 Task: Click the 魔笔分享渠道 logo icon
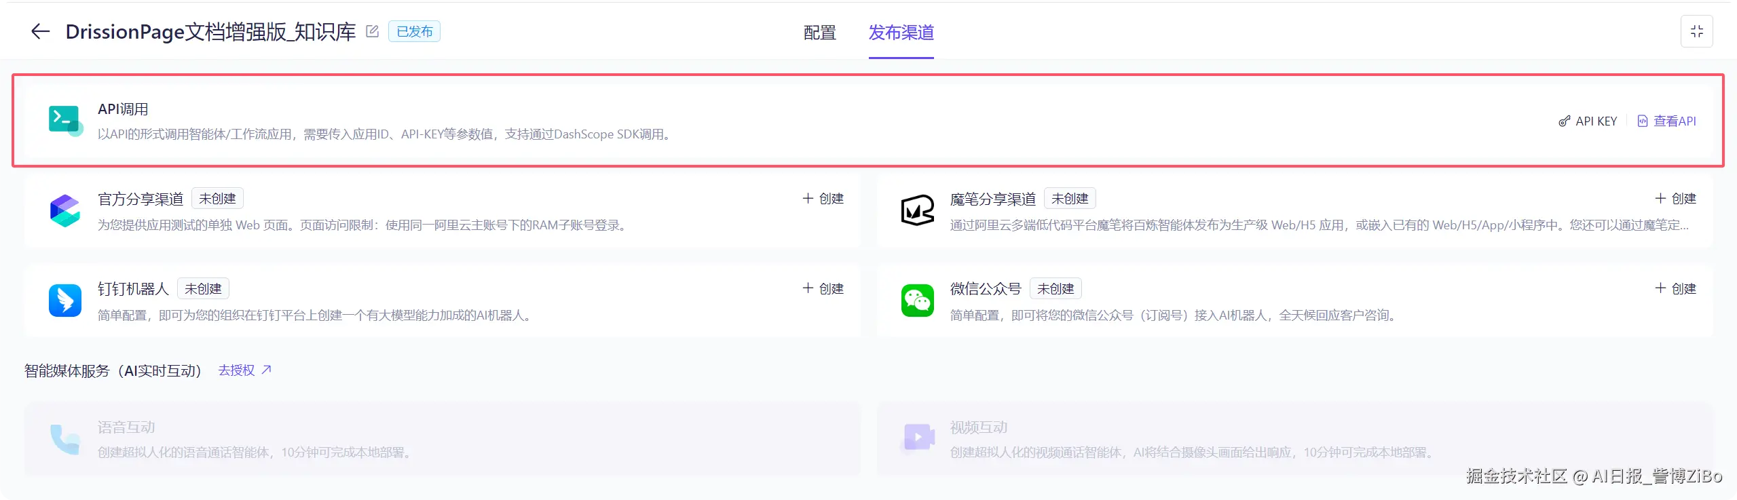point(918,210)
